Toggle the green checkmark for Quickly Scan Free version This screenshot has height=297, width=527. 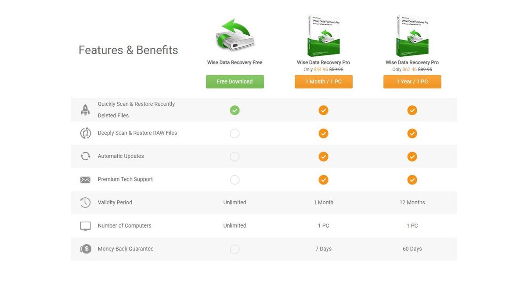(x=235, y=110)
